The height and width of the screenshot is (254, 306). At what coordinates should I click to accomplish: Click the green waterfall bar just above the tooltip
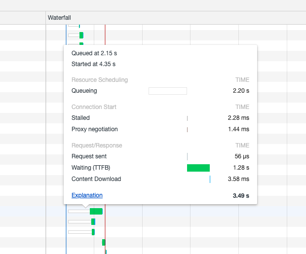click(x=81, y=35)
